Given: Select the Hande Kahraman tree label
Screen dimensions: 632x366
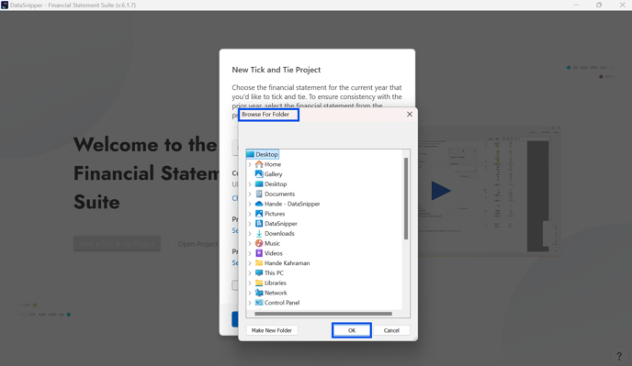Looking at the screenshot, I should coord(287,263).
